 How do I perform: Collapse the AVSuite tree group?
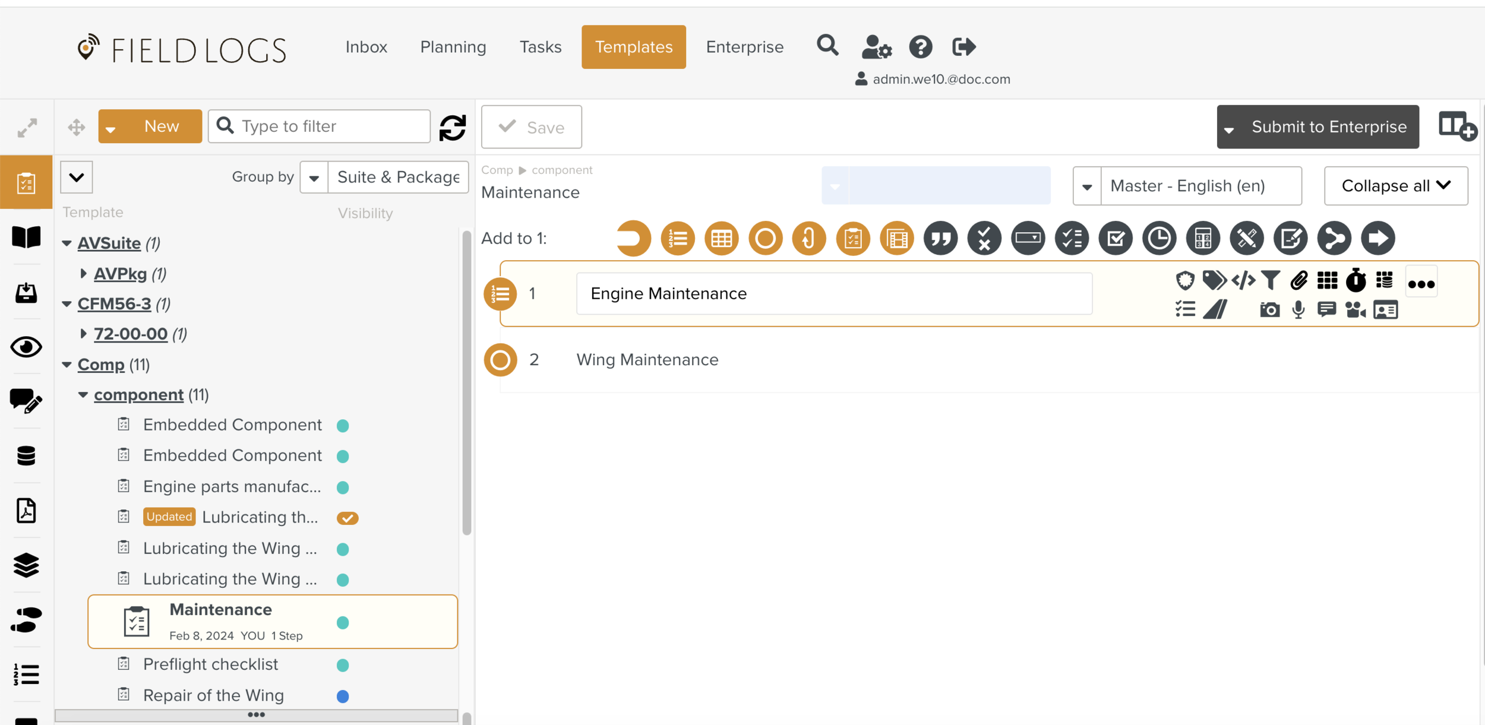67,243
